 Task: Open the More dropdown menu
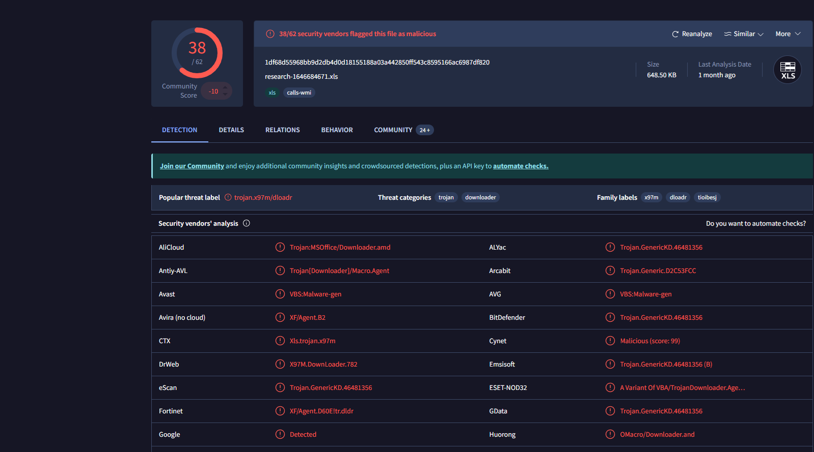click(x=788, y=34)
